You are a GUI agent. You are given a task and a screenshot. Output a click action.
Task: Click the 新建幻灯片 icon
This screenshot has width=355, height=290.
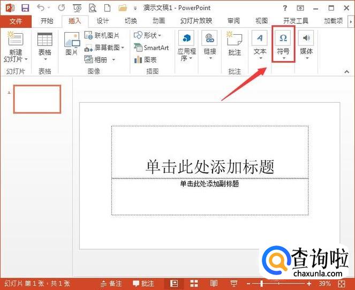tap(15, 39)
